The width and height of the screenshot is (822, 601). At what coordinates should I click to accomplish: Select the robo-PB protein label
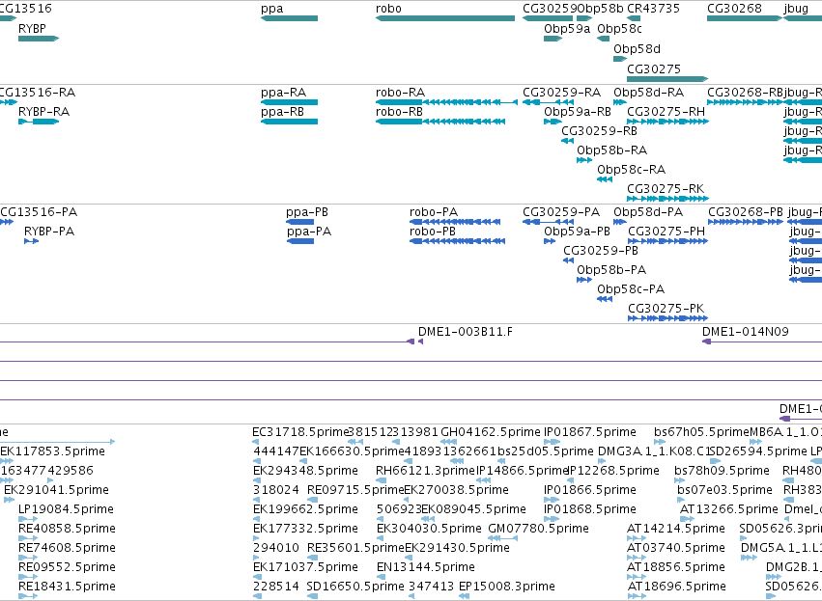pos(433,232)
